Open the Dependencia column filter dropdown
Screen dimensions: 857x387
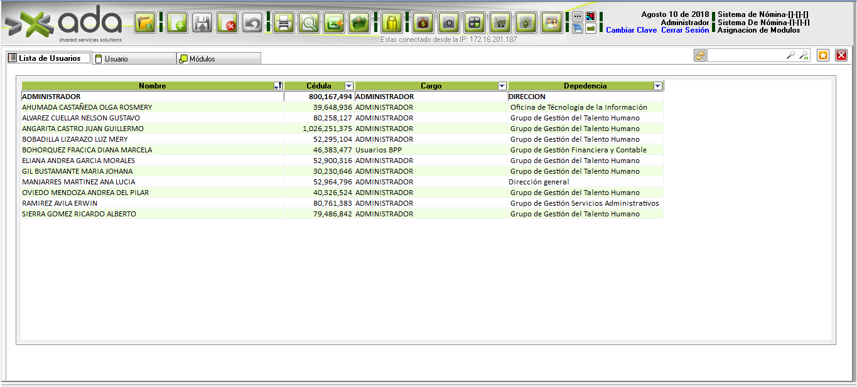coord(657,86)
